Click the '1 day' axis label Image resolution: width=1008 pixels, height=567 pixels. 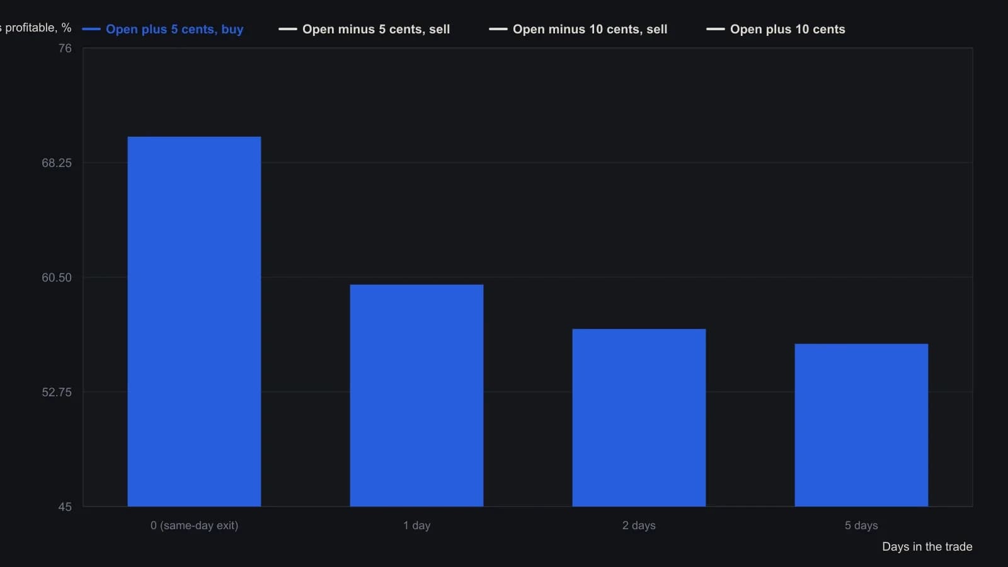pyautogui.click(x=416, y=525)
